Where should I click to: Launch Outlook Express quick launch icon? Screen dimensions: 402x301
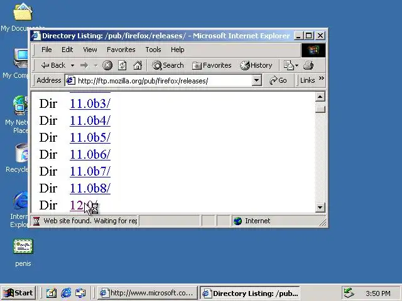pos(80,293)
